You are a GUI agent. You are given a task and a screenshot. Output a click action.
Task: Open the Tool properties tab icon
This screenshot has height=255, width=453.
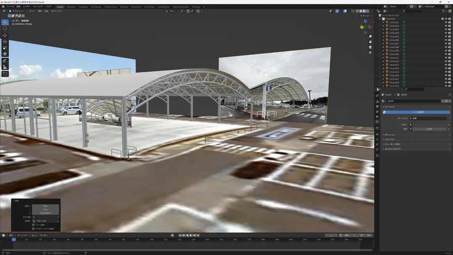[377, 95]
